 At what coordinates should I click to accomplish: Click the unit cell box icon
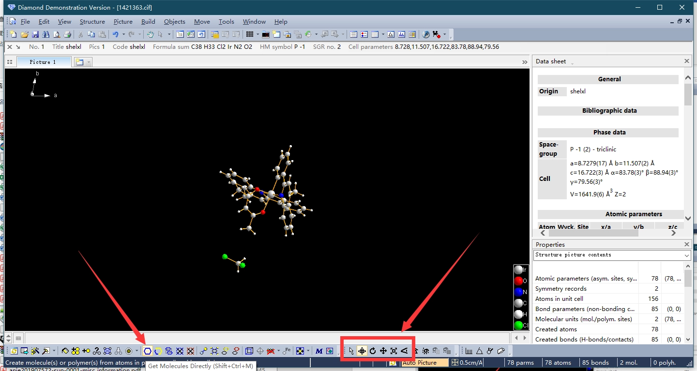click(249, 351)
